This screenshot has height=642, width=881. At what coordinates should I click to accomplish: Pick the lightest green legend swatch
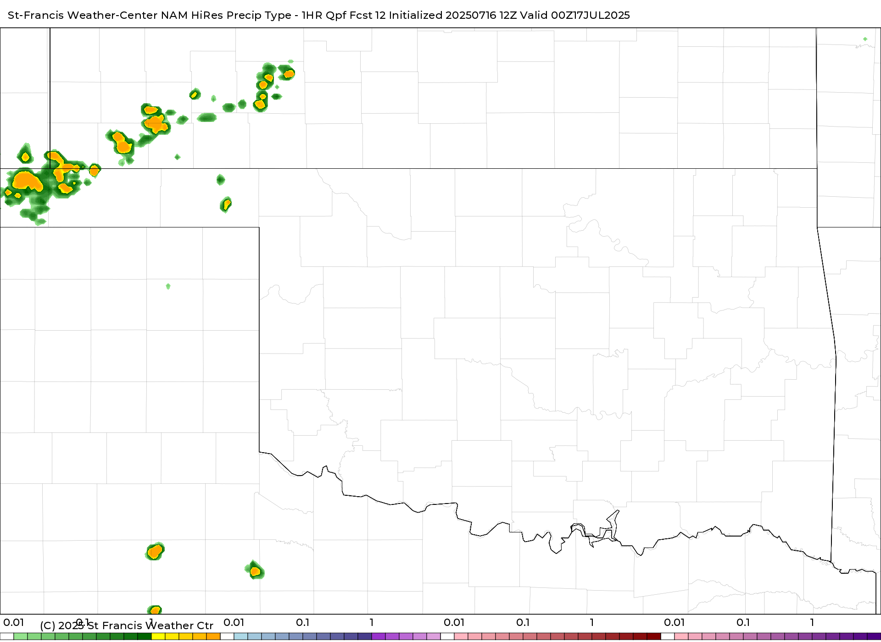point(21,636)
